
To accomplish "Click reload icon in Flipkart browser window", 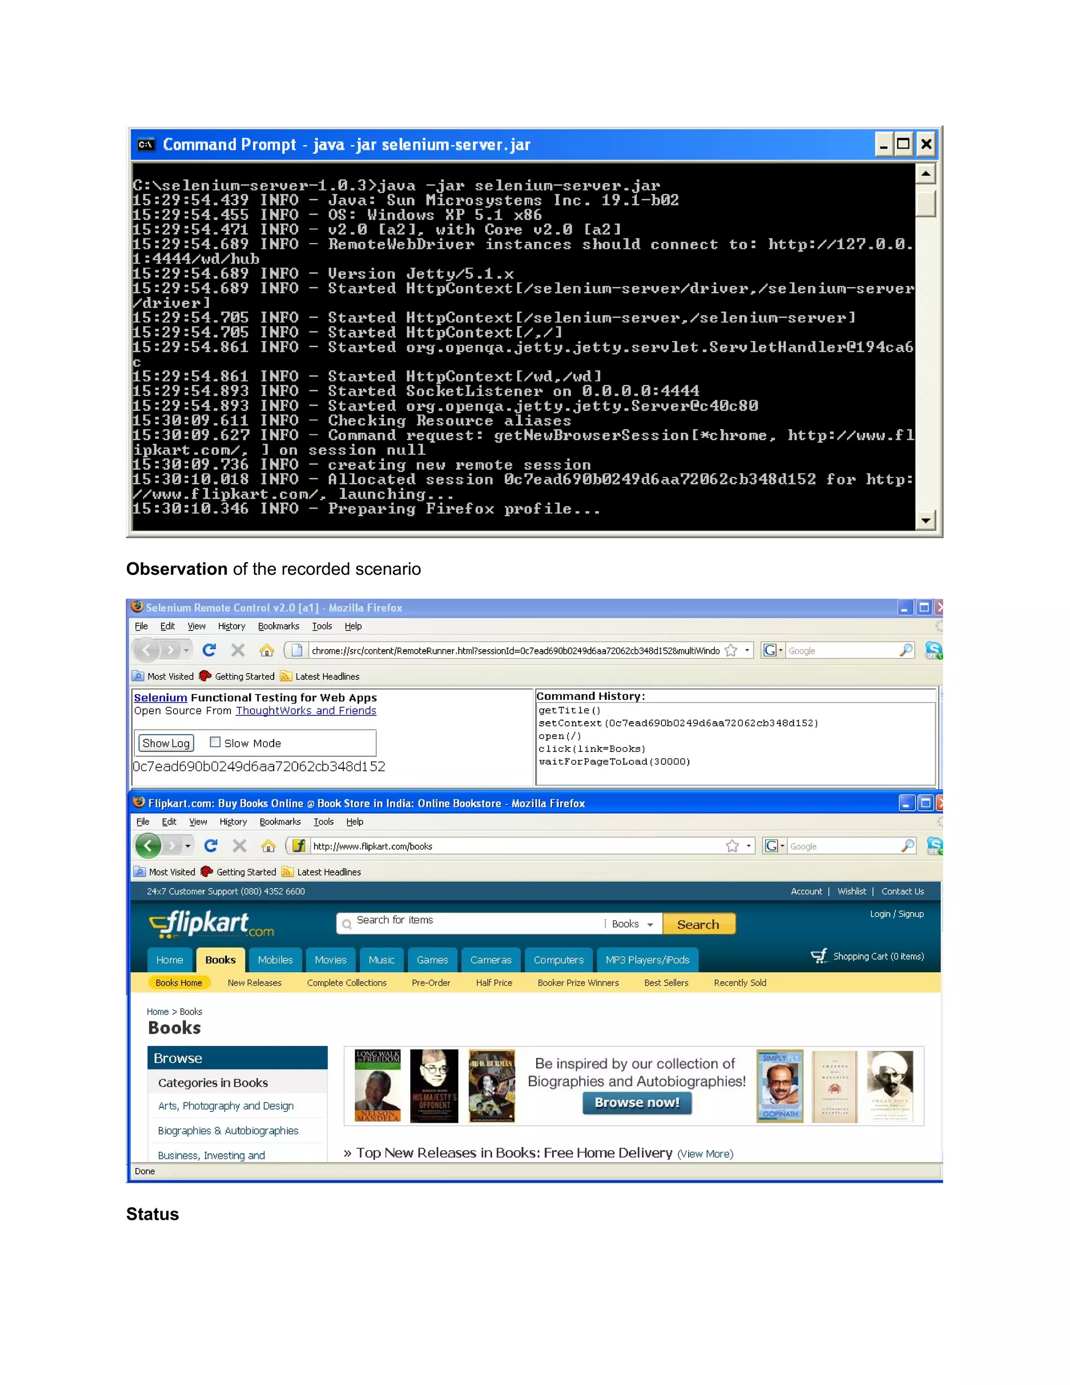I will point(211,846).
